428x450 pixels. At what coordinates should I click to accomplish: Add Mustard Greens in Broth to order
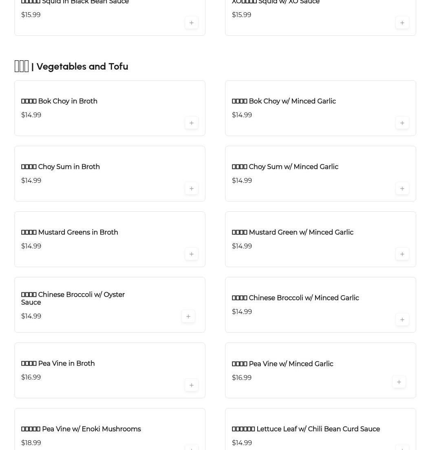click(x=192, y=254)
